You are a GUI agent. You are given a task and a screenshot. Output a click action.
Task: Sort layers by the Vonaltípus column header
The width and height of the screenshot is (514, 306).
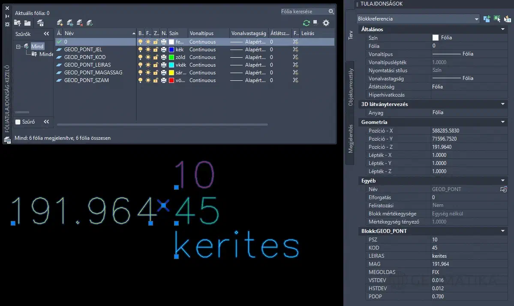click(208, 33)
